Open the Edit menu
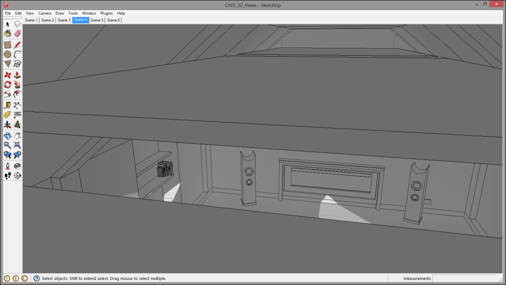The width and height of the screenshot is (506, 285). pyautogui.click(x=18, y=13)
